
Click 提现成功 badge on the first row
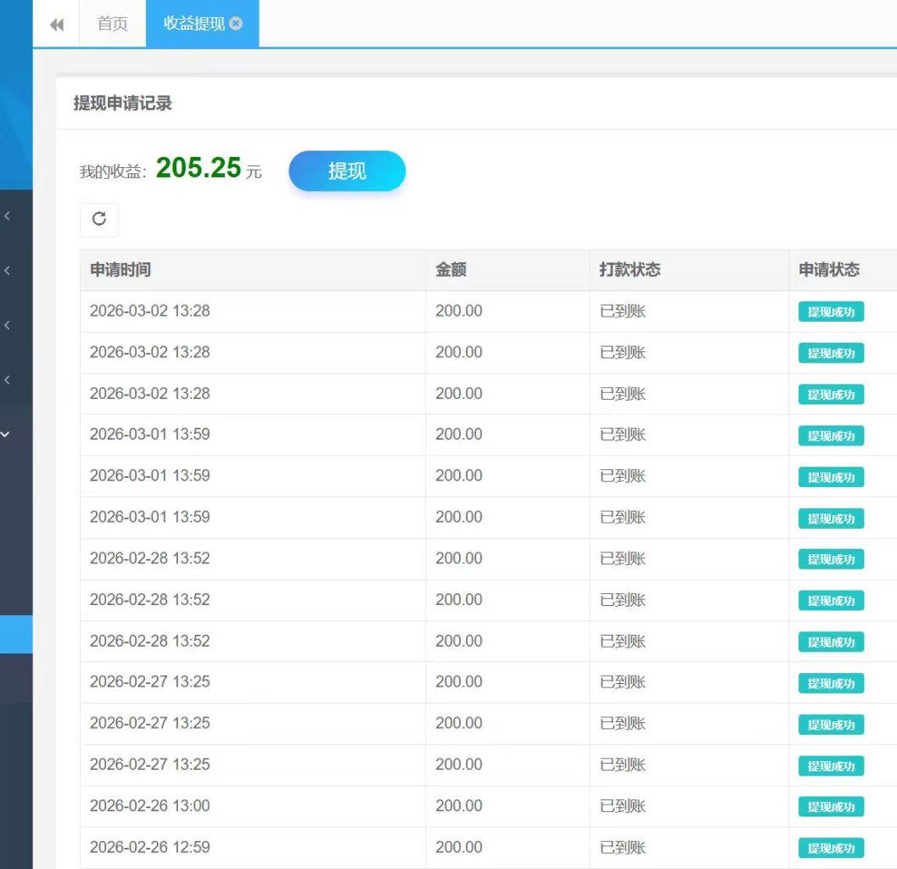[x=830, y=311]
